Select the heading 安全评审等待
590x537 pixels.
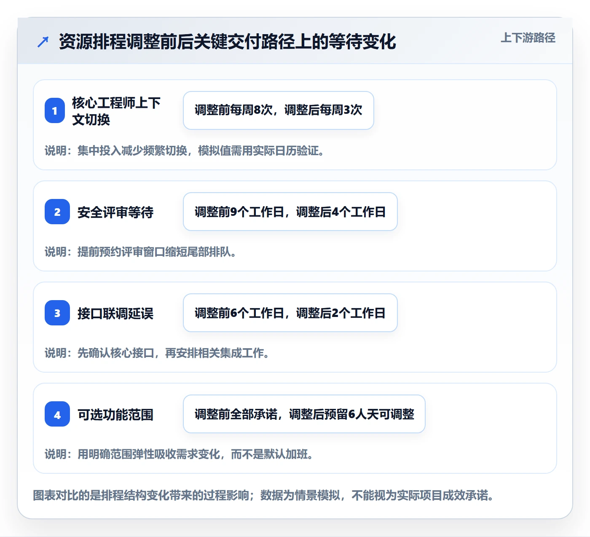[115, 212]
